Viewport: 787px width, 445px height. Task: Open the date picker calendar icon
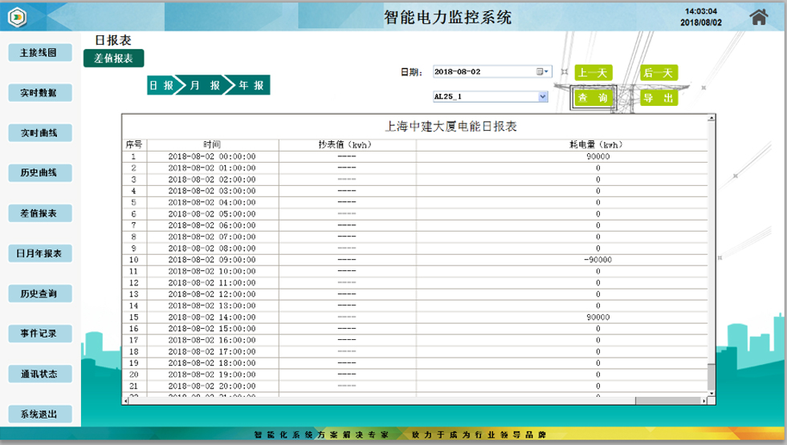tap(541, 71)
